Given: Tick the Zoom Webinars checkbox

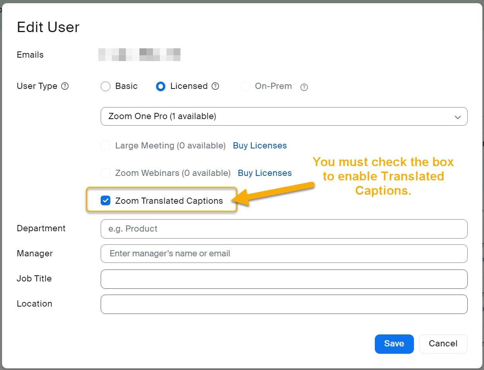Looking at the screenshot, I should (105, 173).
